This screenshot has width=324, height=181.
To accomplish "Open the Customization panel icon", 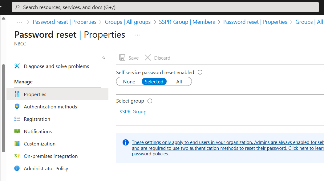I will [17, 144].
